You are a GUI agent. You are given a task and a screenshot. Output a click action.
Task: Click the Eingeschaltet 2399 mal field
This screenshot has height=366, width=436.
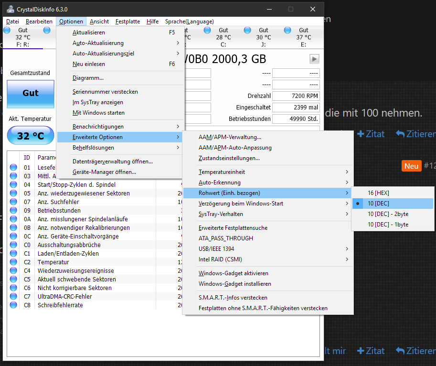296,108
